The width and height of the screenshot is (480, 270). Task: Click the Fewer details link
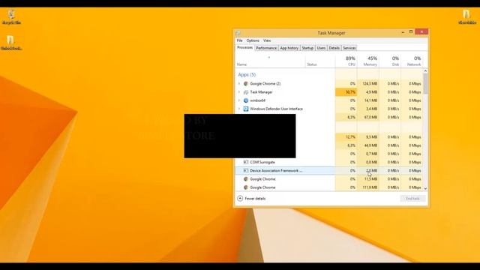[255, 199]
